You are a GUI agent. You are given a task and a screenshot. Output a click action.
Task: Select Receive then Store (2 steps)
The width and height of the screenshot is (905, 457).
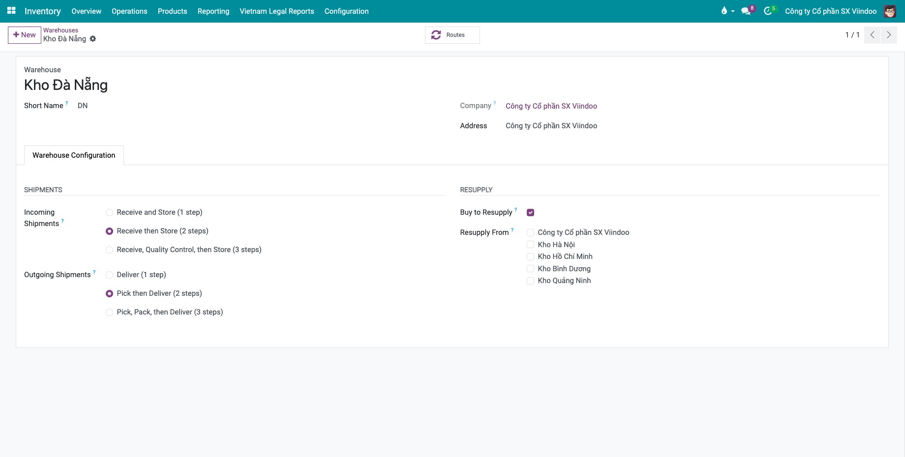tap(109, 231)
